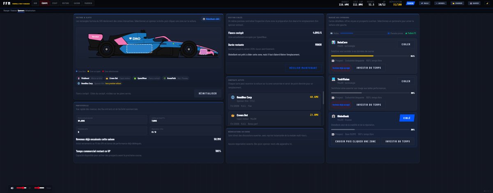Adjust the first volume slider
The width and height of the screenshot is (493, 193).
click(x=22, y=188)
